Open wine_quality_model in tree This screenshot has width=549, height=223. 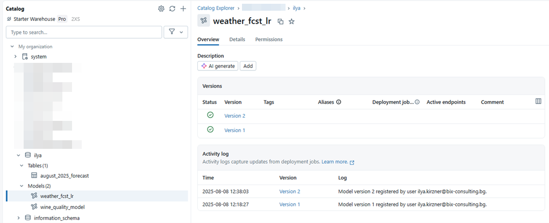(62, 207)
